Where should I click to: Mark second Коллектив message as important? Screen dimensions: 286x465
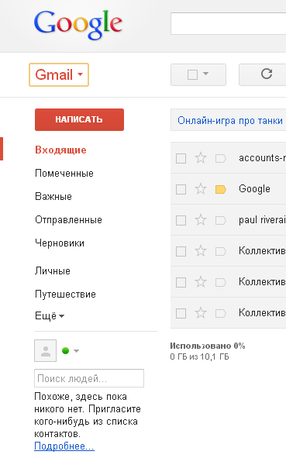tap(220, 282)
